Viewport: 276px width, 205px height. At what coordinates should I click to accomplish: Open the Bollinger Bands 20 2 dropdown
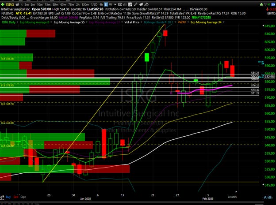tap(176, 22)
